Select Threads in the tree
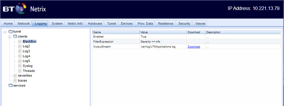The height and width of the screenshot is (106, 284). click(x=29, y=71)
